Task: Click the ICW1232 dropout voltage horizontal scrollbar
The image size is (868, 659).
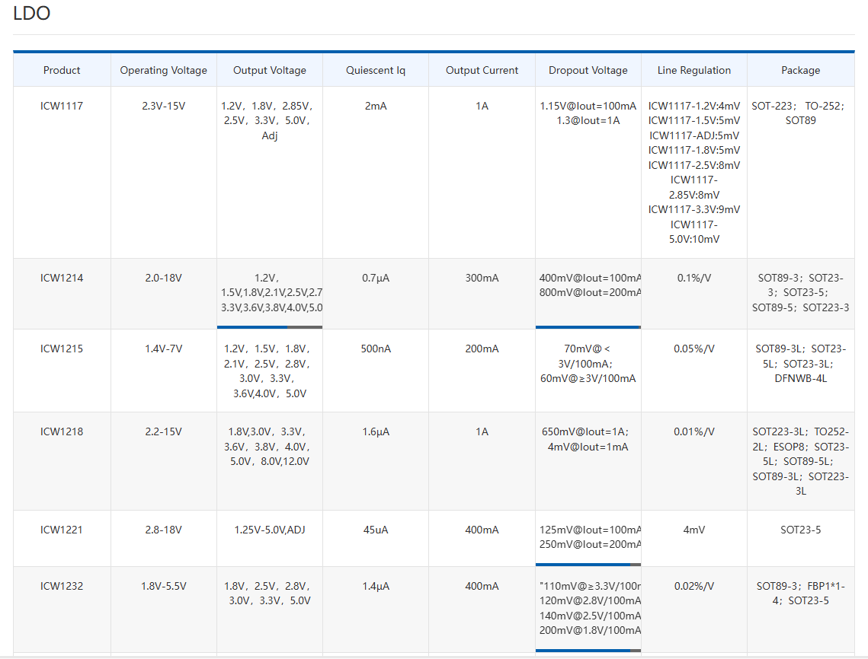Action: (x=583, y=651)
